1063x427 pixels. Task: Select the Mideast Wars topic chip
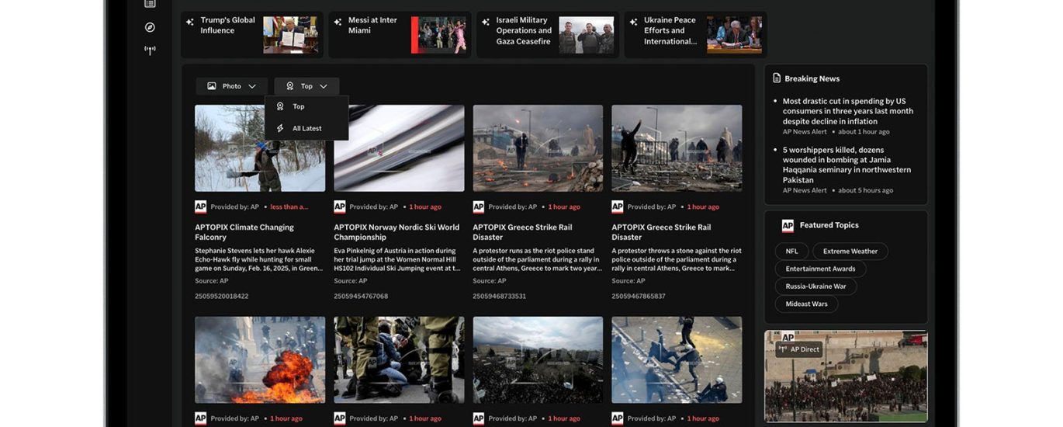806,304
